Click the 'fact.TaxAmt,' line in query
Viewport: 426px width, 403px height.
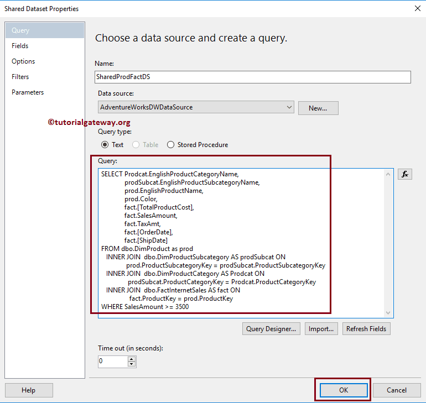[x=142, y=224]
